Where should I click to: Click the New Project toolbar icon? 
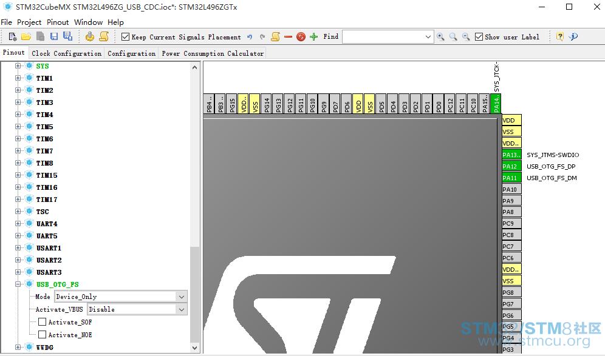coord(12,36)
